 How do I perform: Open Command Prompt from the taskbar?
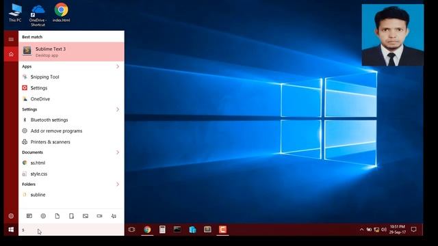pyautogui.click(x=177, y=230)
